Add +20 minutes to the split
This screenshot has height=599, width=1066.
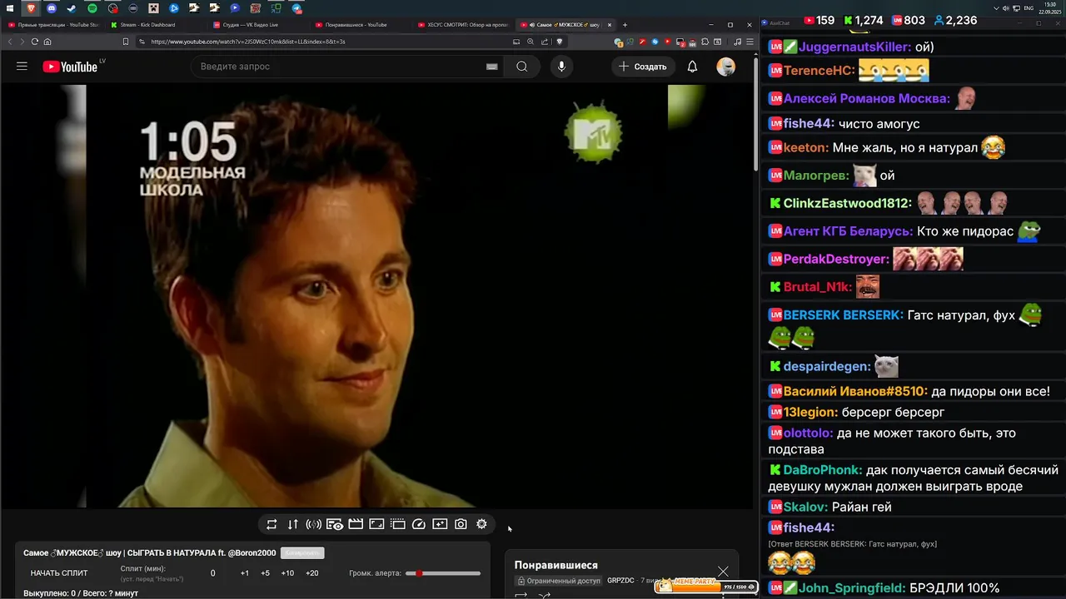pyautogui.click(x=311, y=573)
